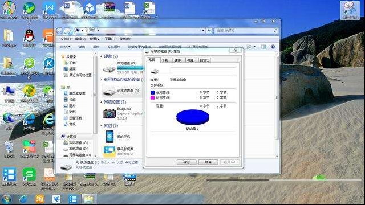The width and height of the screenshot is (365, 205).
Task: Click the 确定 button in the dialog
Action: coord(186,162)
